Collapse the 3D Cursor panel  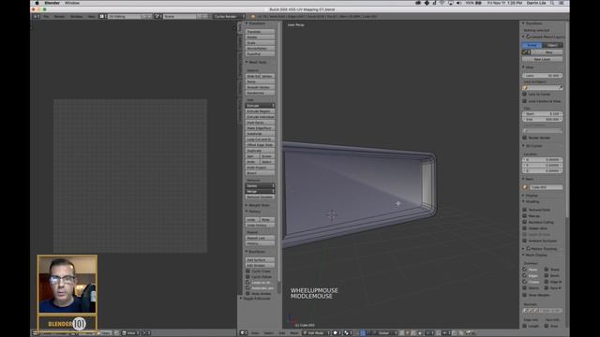pyautogui.click(x=532, y=146)
